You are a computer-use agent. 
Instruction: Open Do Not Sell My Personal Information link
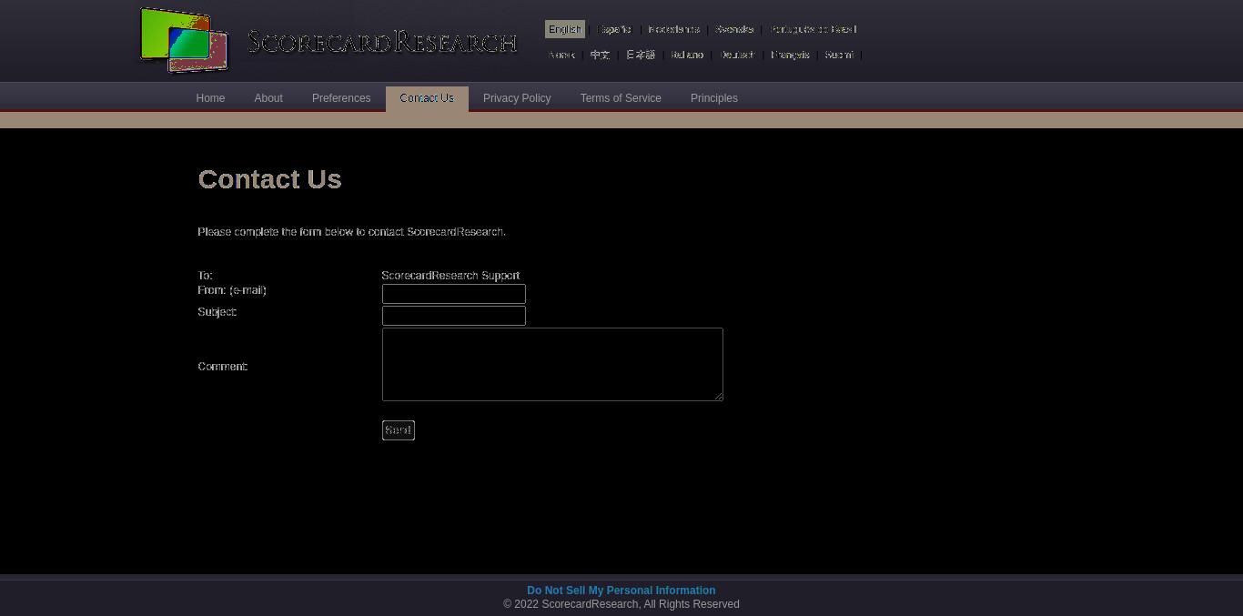621,591
